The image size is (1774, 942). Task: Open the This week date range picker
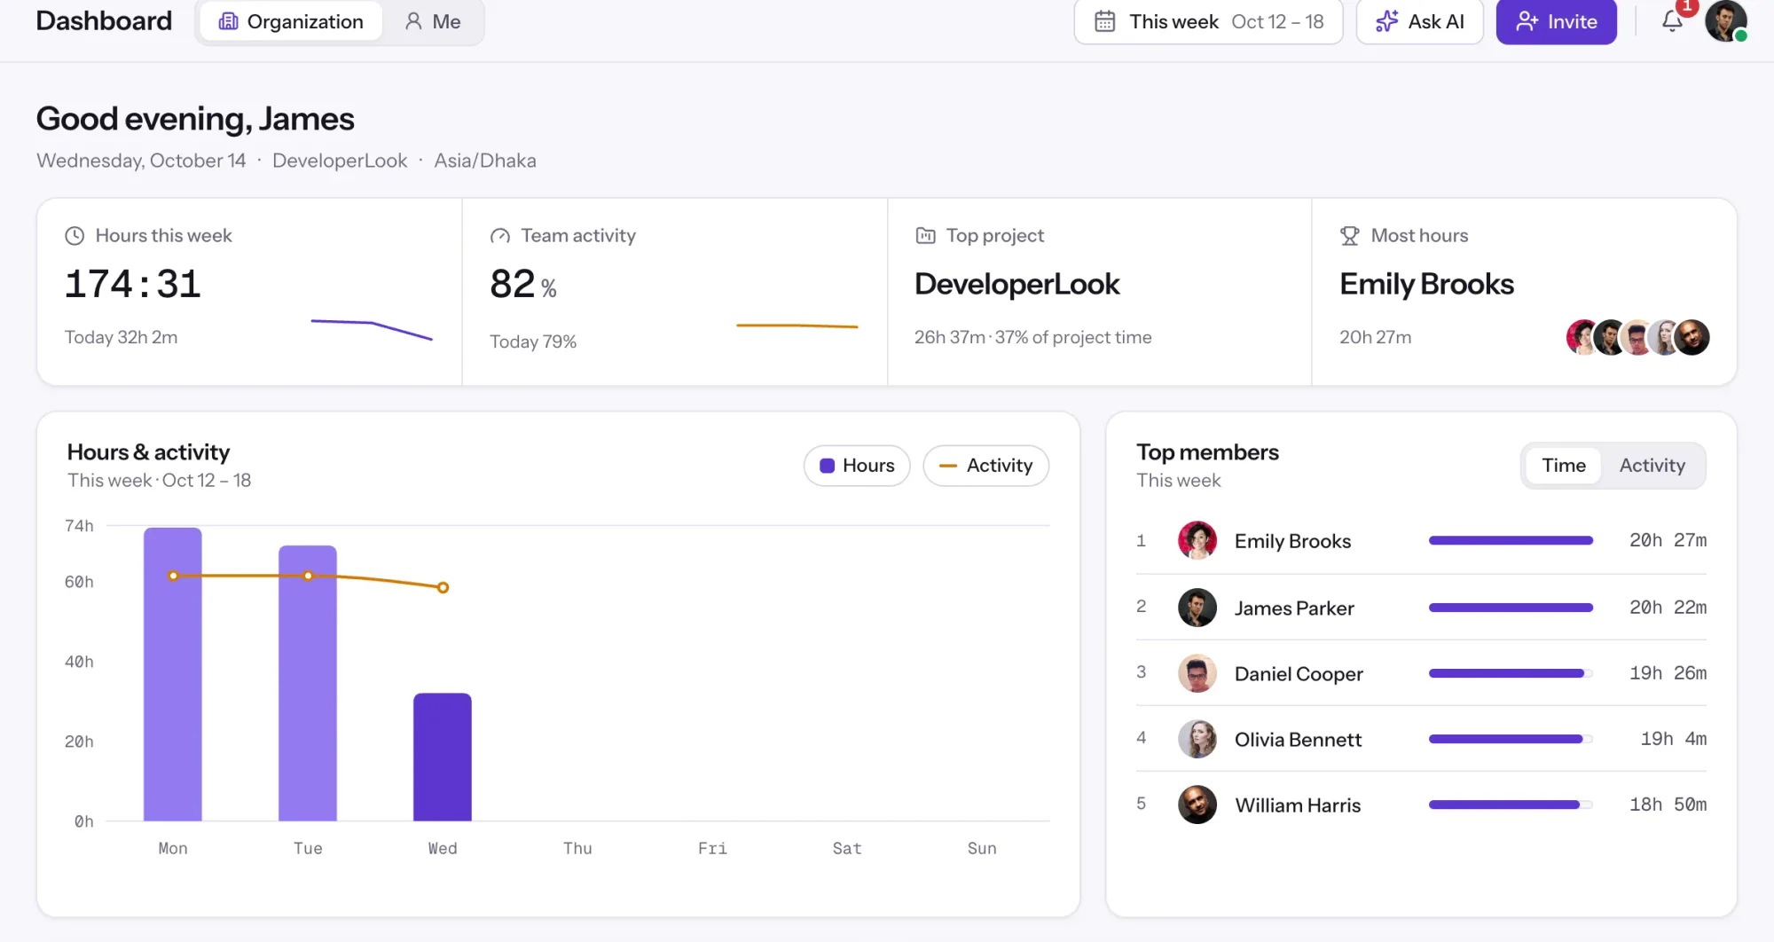(x=1208, y=21)
